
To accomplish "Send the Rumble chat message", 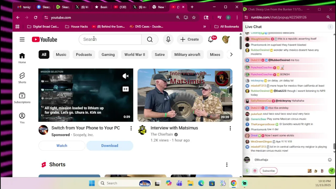I will click(332, 171).
